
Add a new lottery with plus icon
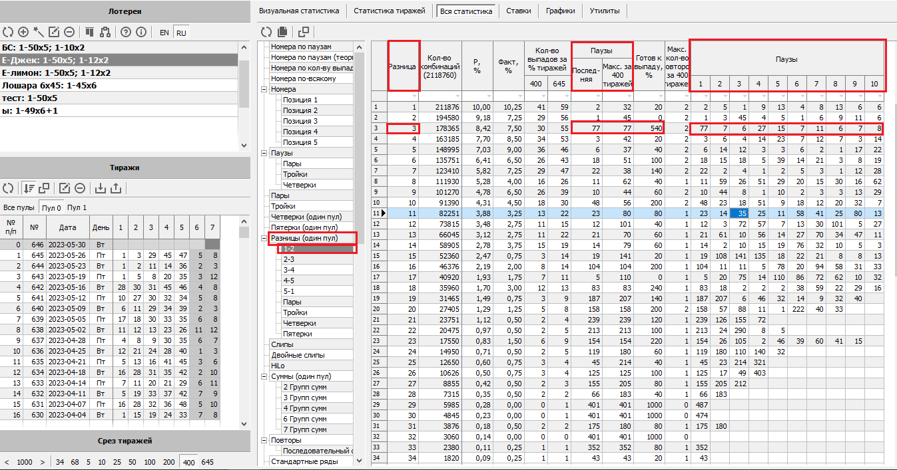tap(23, 32)
